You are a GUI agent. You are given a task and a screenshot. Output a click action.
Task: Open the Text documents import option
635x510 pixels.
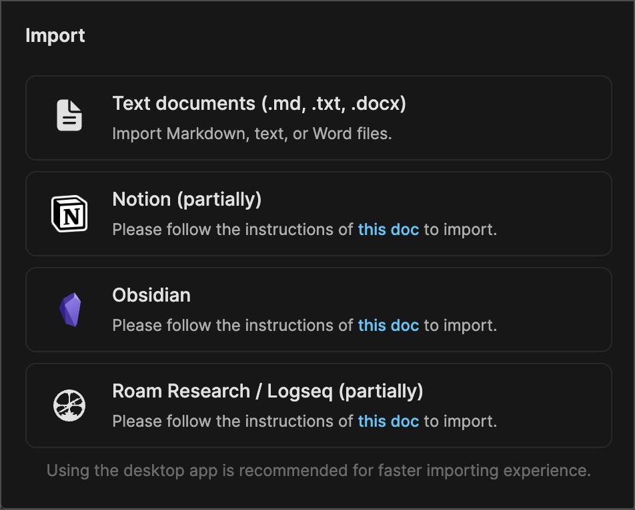(x=318, y=118)
